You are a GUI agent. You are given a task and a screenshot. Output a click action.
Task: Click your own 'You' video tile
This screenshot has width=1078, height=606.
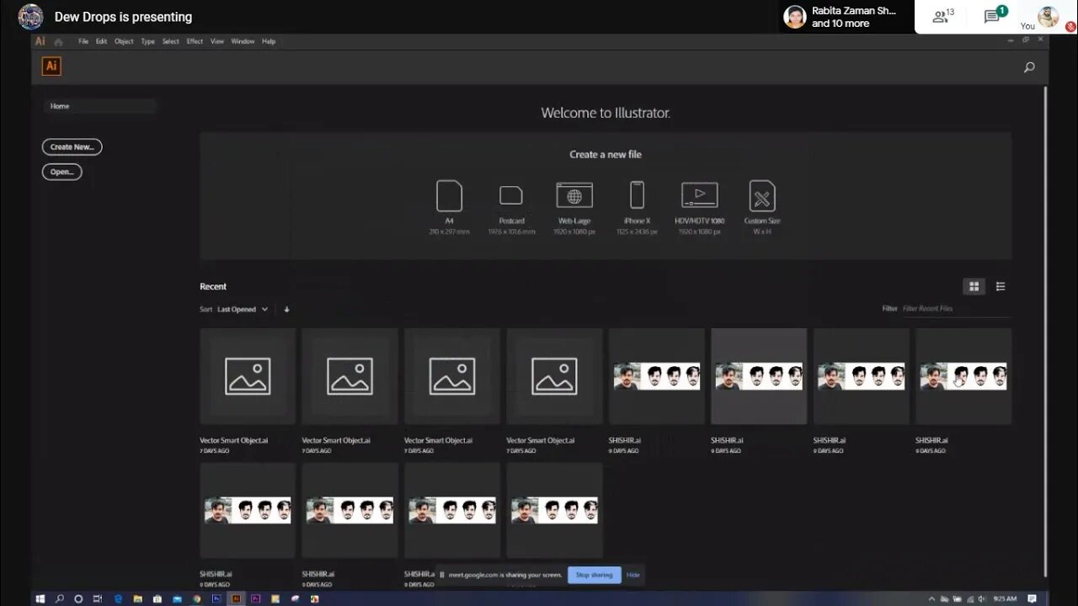(1048, 17)
